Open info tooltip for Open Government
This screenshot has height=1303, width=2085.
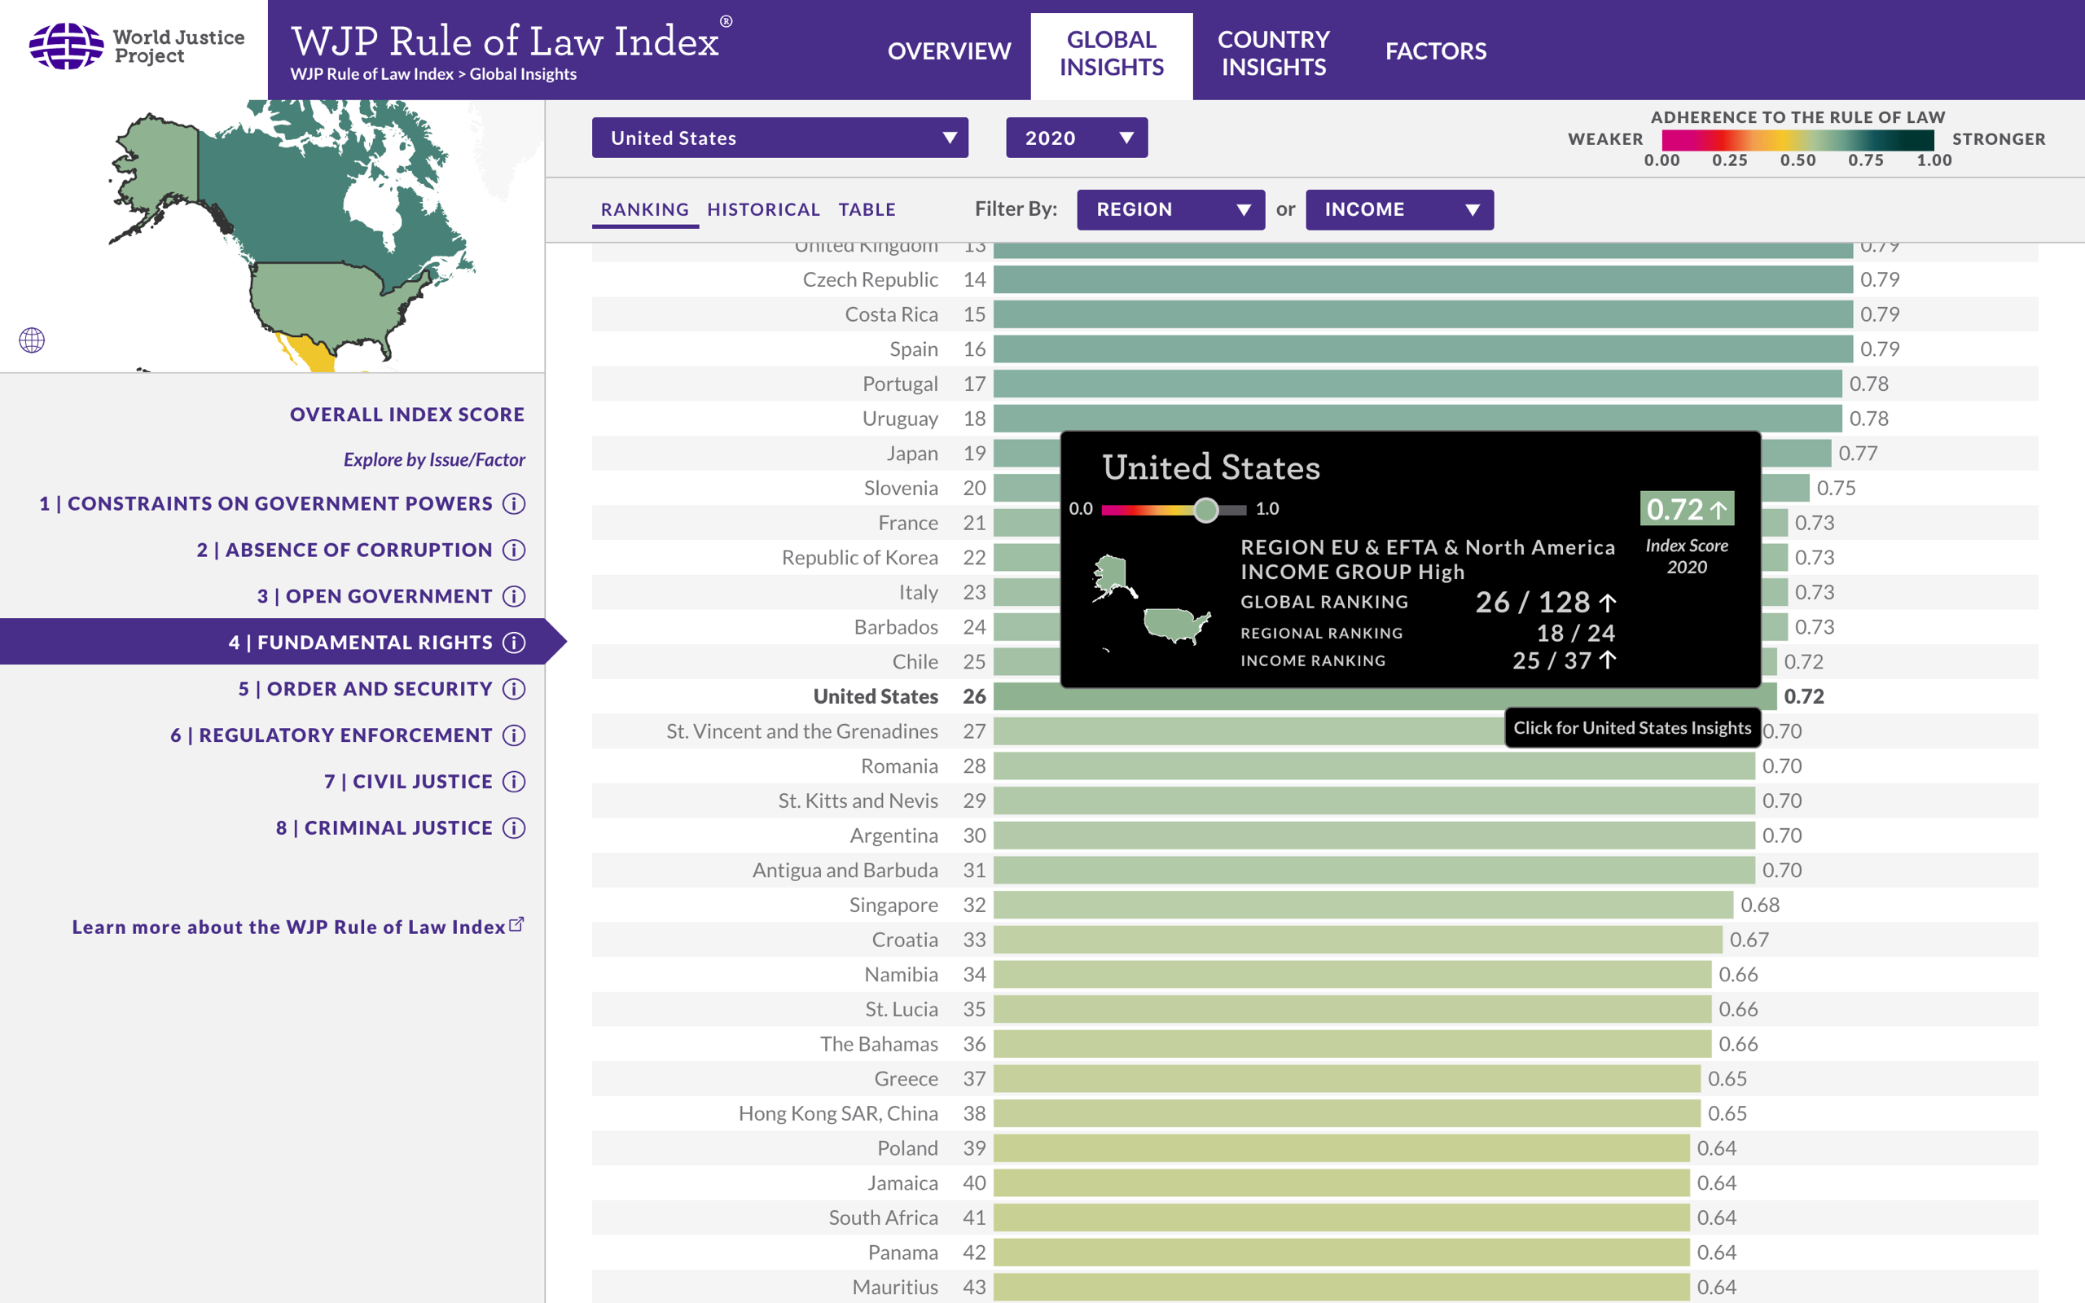(515, 596)
